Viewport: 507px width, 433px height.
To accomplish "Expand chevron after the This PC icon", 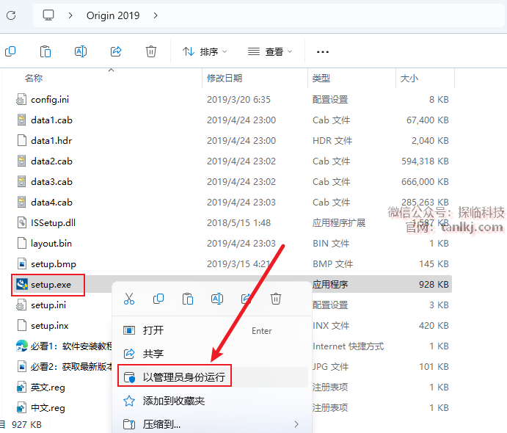I will point(70,15).
